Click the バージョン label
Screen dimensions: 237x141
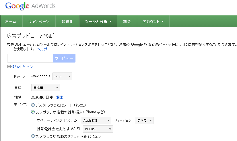[x=123, y=120]
